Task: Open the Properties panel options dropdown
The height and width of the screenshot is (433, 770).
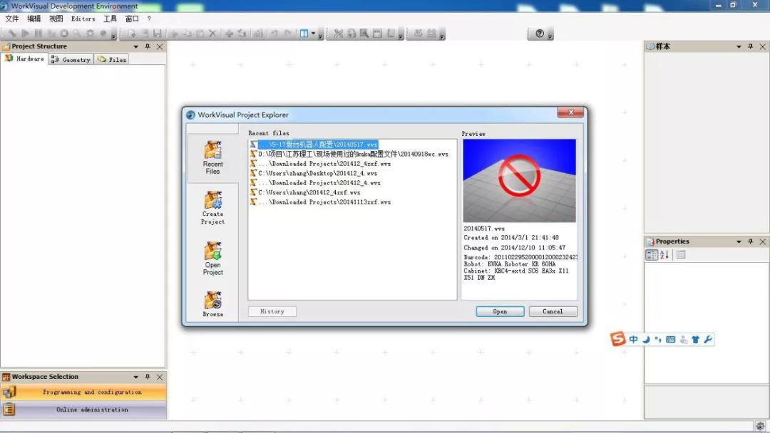Action: (739, 241)
